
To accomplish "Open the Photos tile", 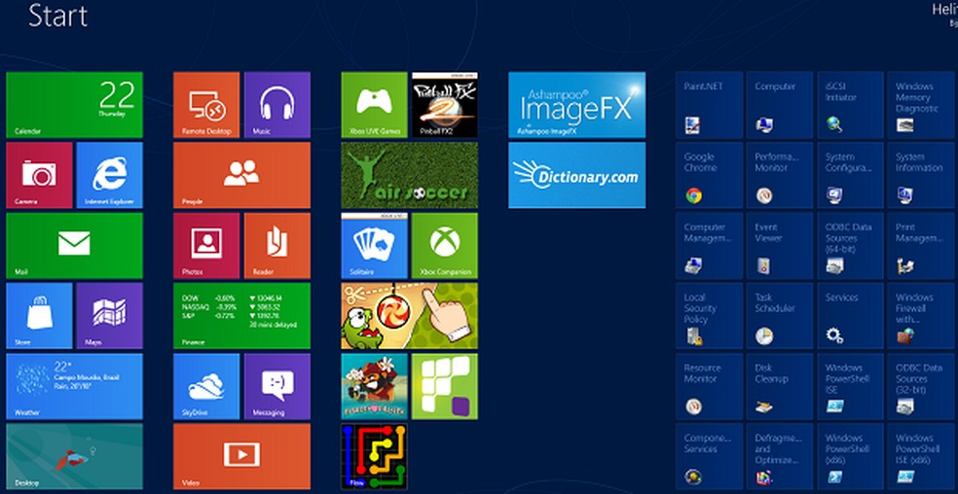I will (206, 245).
